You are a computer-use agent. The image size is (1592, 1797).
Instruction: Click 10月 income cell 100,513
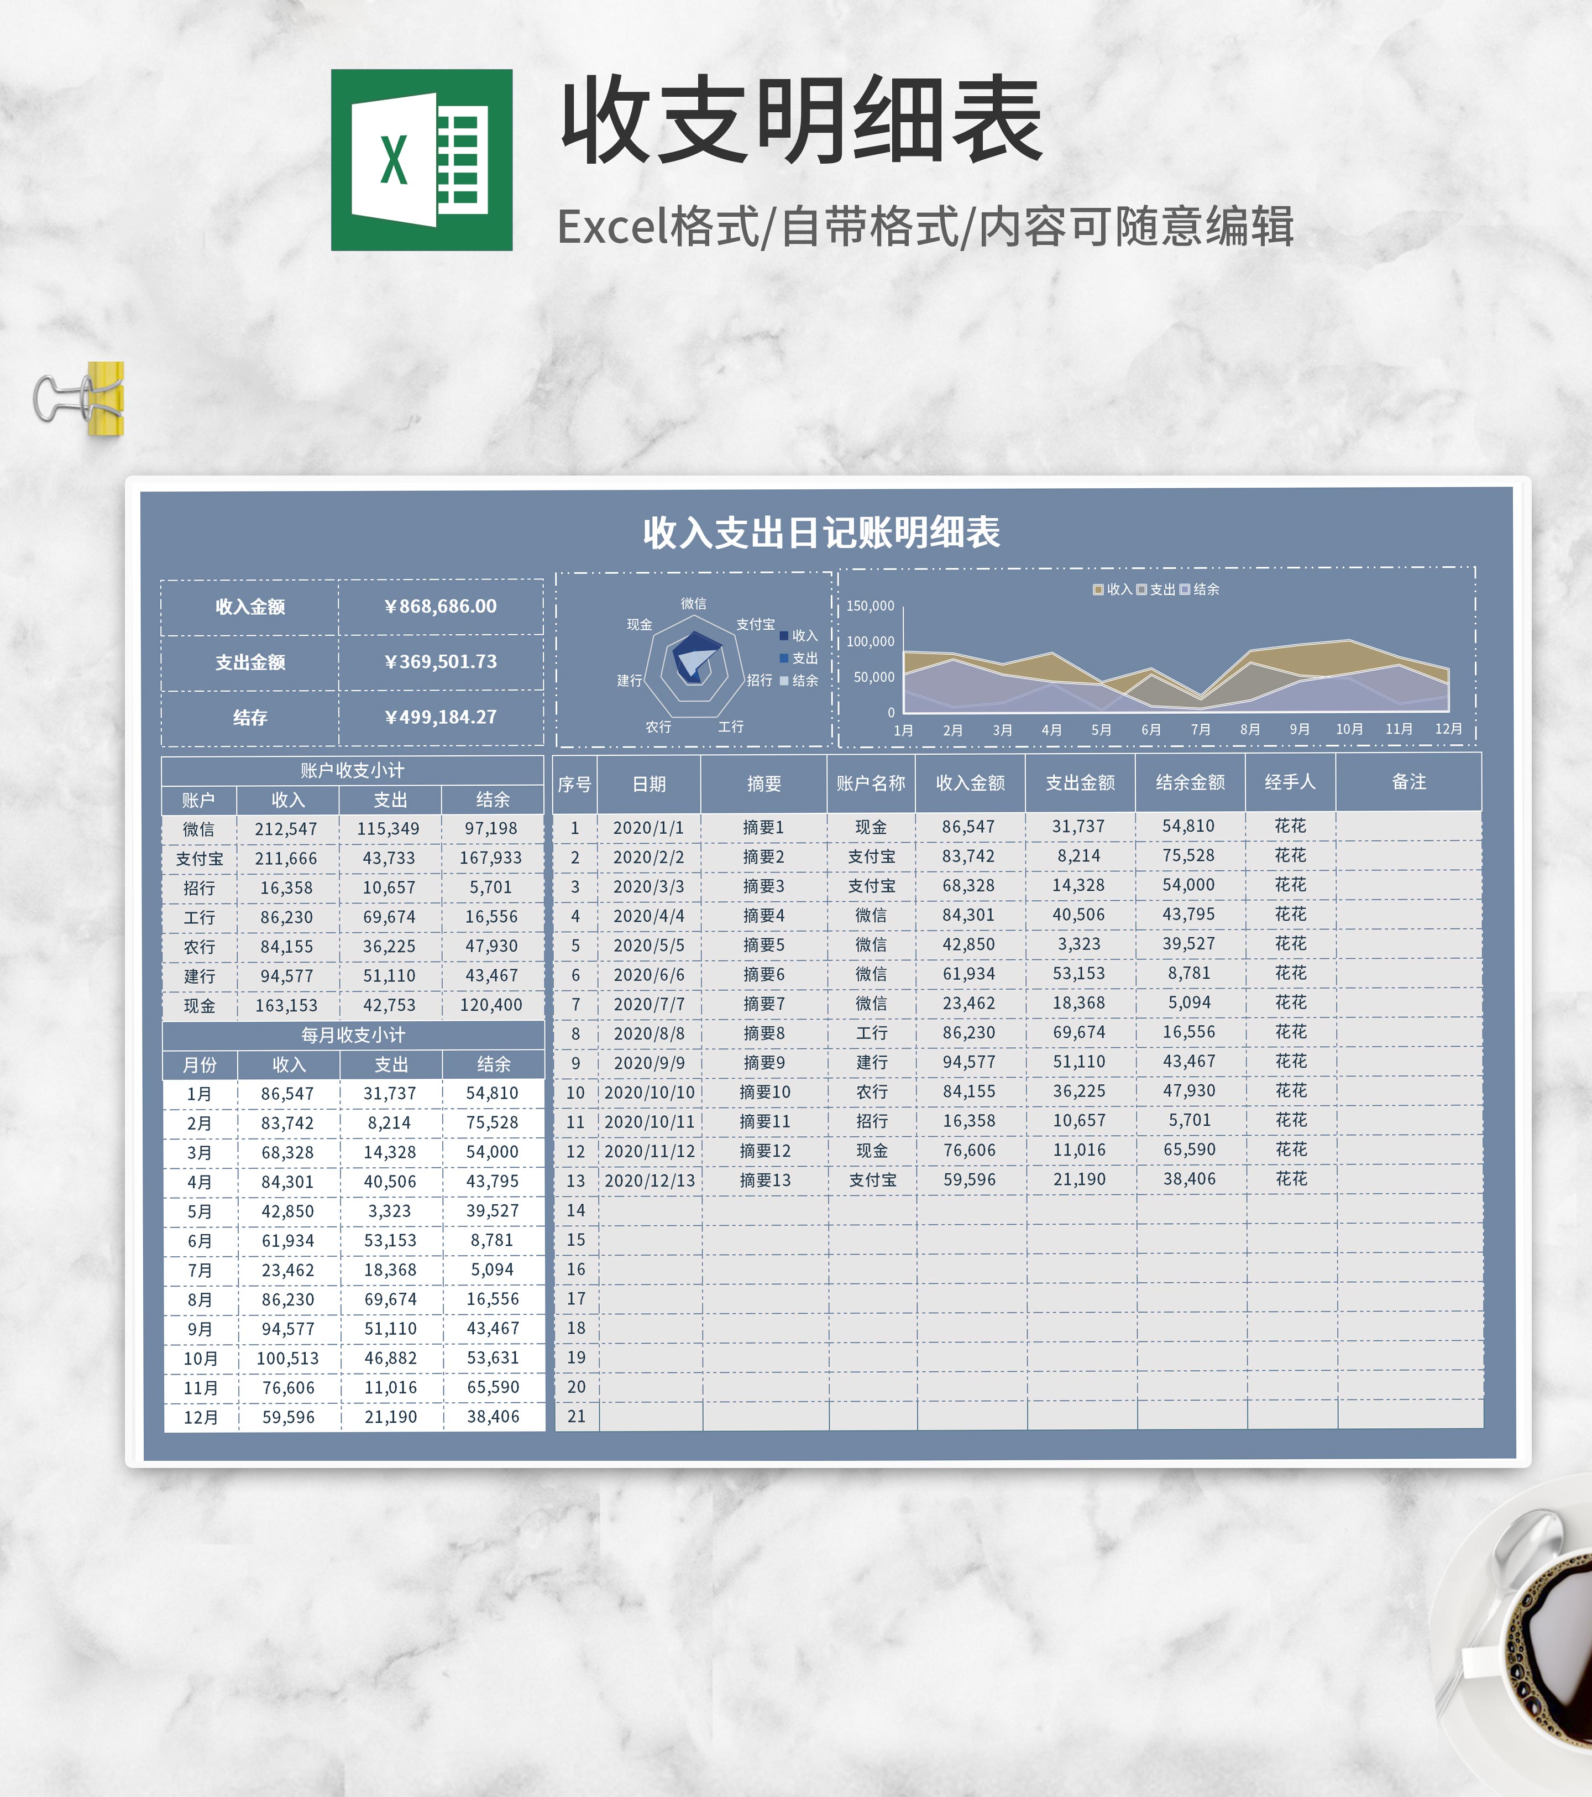[287, 1359]
